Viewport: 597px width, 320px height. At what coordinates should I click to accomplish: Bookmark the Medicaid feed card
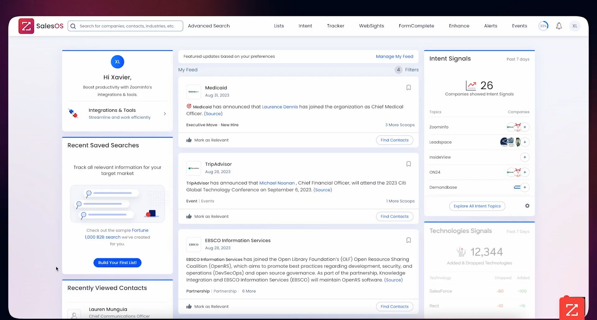point(409,88)
